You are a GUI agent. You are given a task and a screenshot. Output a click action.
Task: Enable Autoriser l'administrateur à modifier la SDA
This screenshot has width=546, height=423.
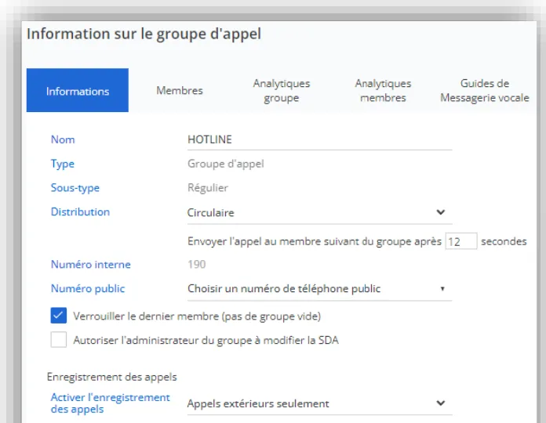point(59,340)
